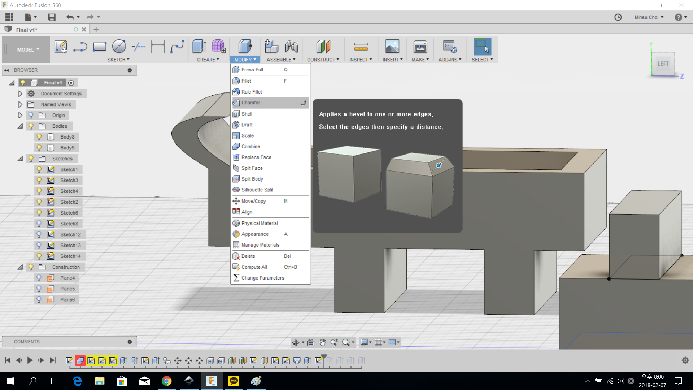Open the Minsu Choi account dropdown
This screenshot has width=693, height=390.
coord(649,17)
